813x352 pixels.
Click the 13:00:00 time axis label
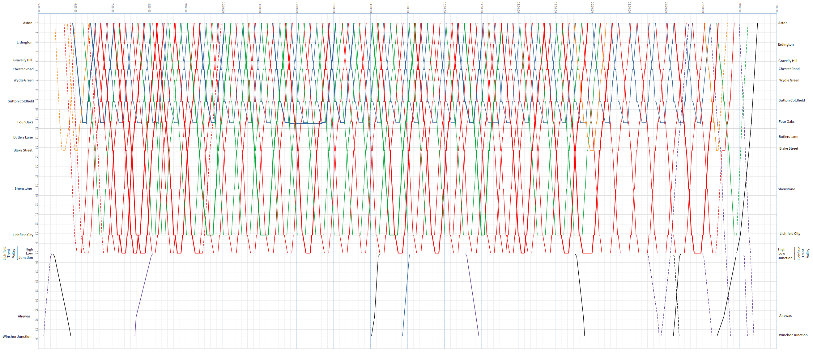point(334,7)
